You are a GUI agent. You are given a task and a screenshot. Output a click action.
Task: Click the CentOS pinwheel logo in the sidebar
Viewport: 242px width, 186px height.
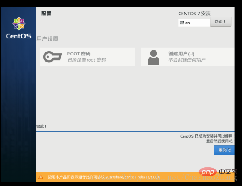tap(19, 24)
